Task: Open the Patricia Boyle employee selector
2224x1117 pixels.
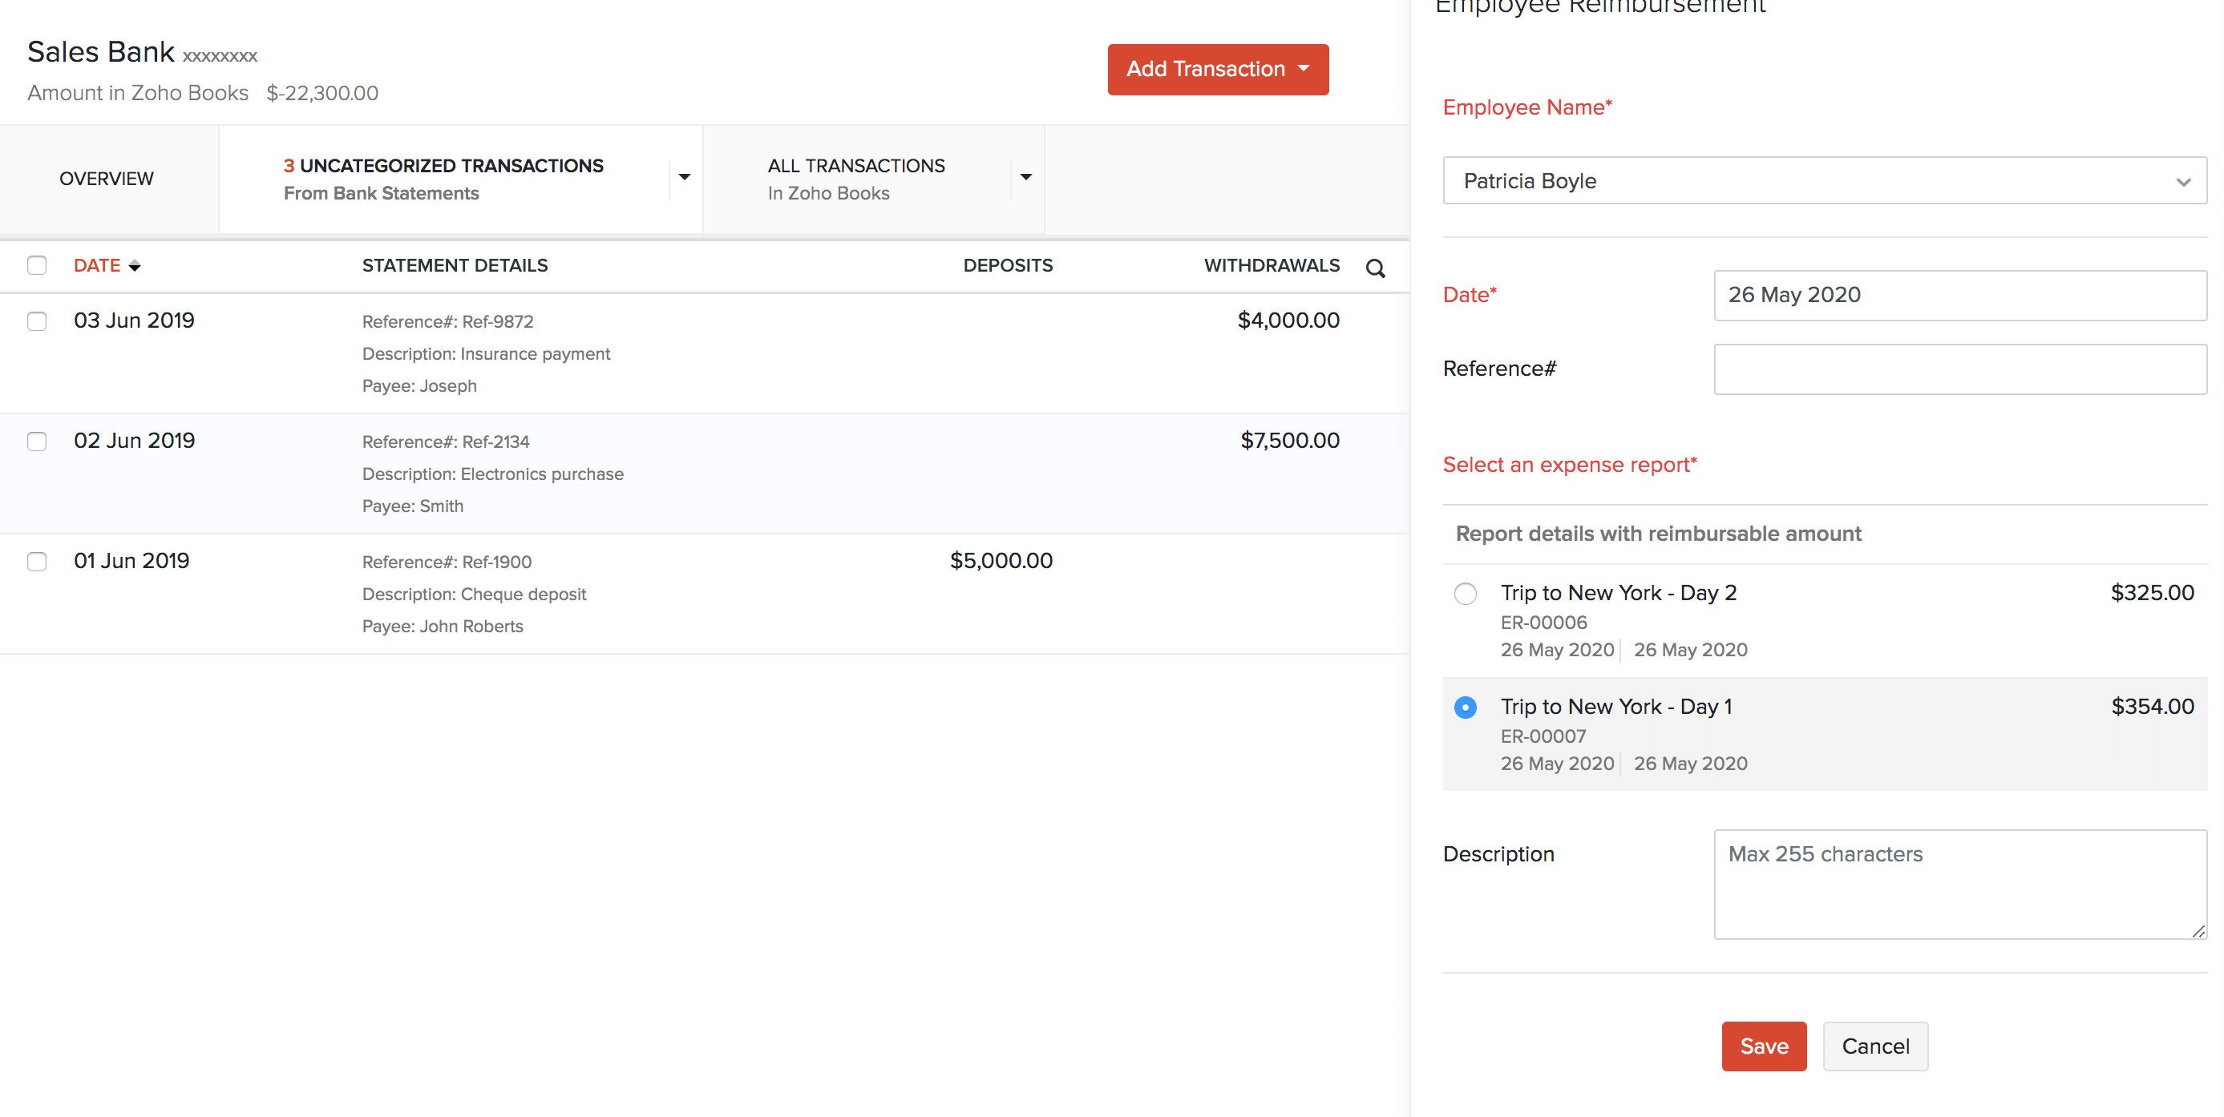Action: click(x=1822, y=181)
